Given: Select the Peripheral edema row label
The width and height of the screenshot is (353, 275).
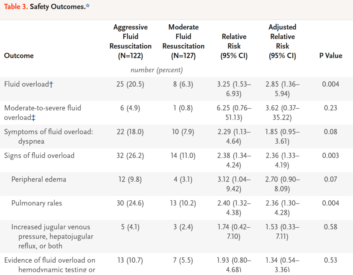Looking at the screenshot, I should (x=38, y=179).
